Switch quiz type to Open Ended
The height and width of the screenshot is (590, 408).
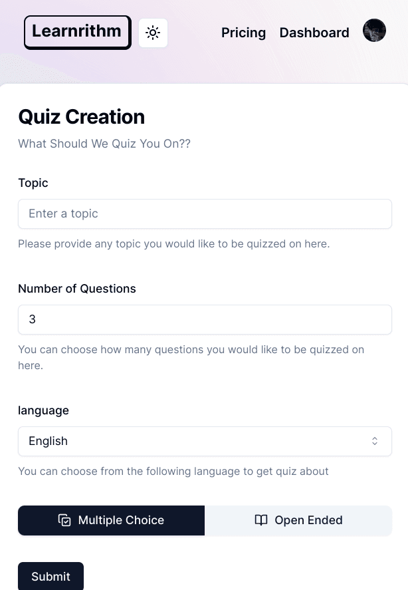pyautogui.click(x=298, y=520)
